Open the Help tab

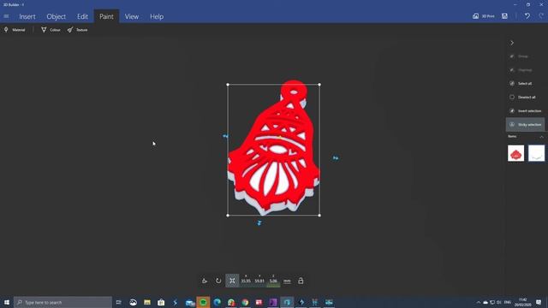[x=157, y=16]
